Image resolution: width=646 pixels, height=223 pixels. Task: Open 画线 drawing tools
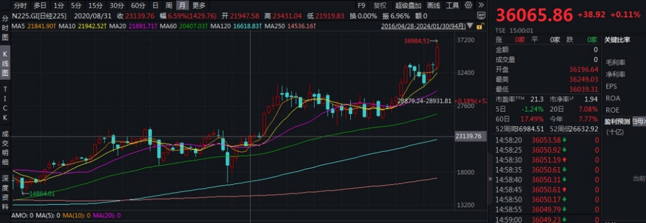434,6
